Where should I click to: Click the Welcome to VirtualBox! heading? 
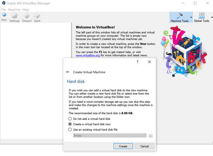(x=95, y=27)
